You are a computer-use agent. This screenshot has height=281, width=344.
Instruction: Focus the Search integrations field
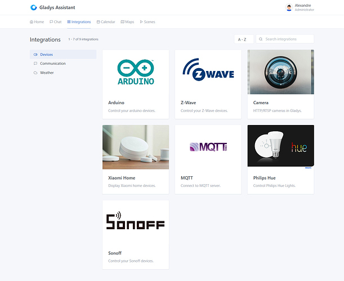(x=285, y=39)
